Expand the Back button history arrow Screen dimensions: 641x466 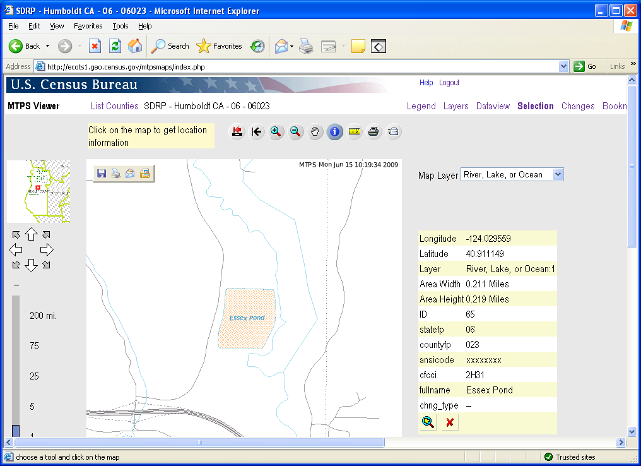[x=47, y=46]
